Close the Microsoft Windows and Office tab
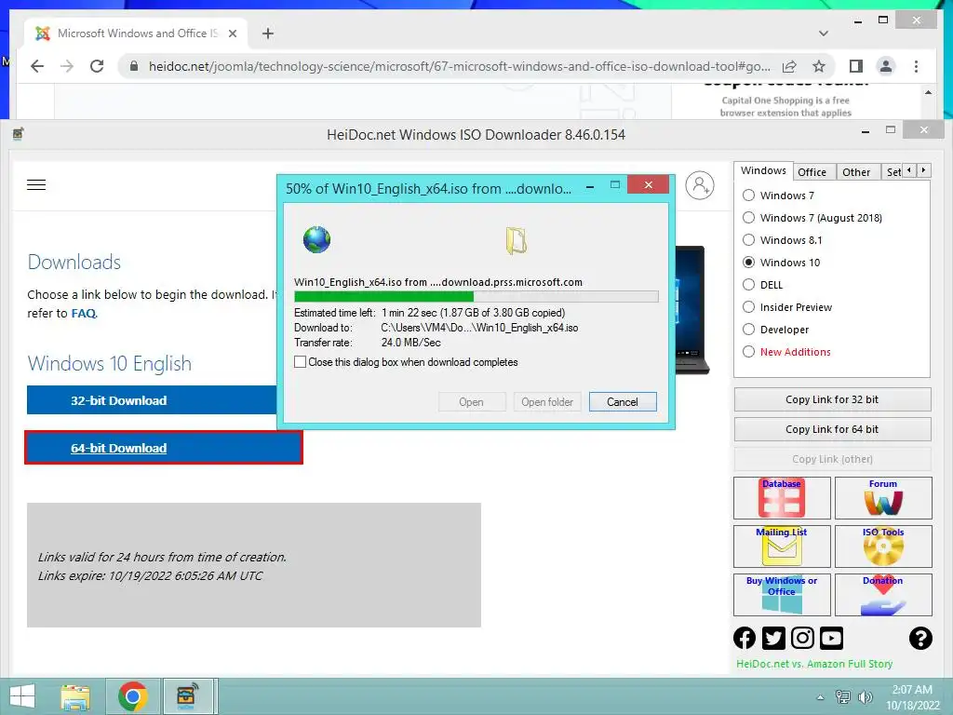Viewport: 953px width, 715px height. pos(232,34)
